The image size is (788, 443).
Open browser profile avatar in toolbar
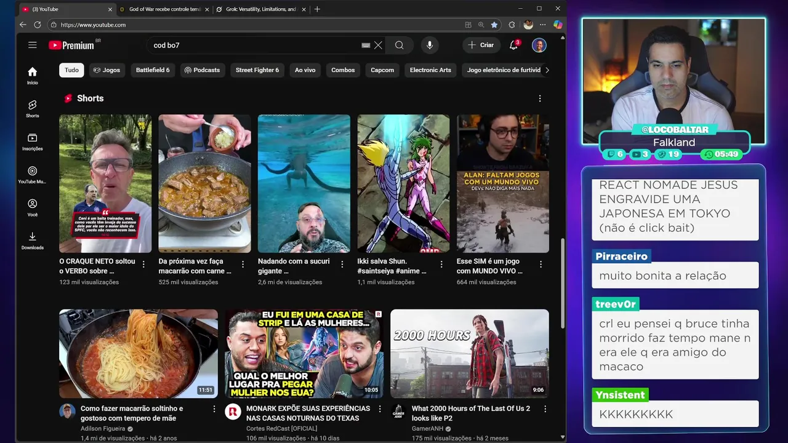(528, 25)
